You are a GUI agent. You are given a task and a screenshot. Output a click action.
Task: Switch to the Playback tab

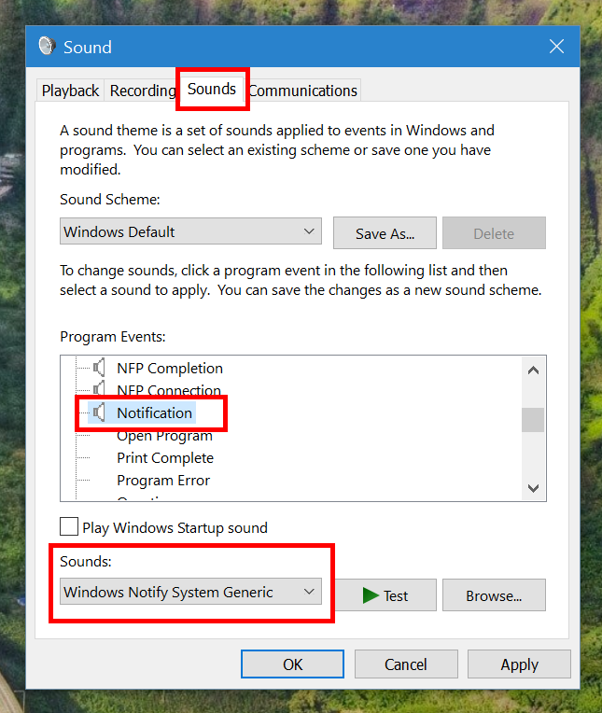(x=70, y=91)
